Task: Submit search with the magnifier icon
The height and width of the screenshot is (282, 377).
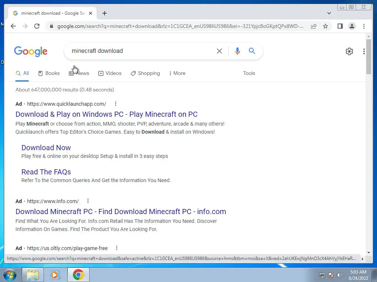Action: pyautogui.click(x=252, y=51)
